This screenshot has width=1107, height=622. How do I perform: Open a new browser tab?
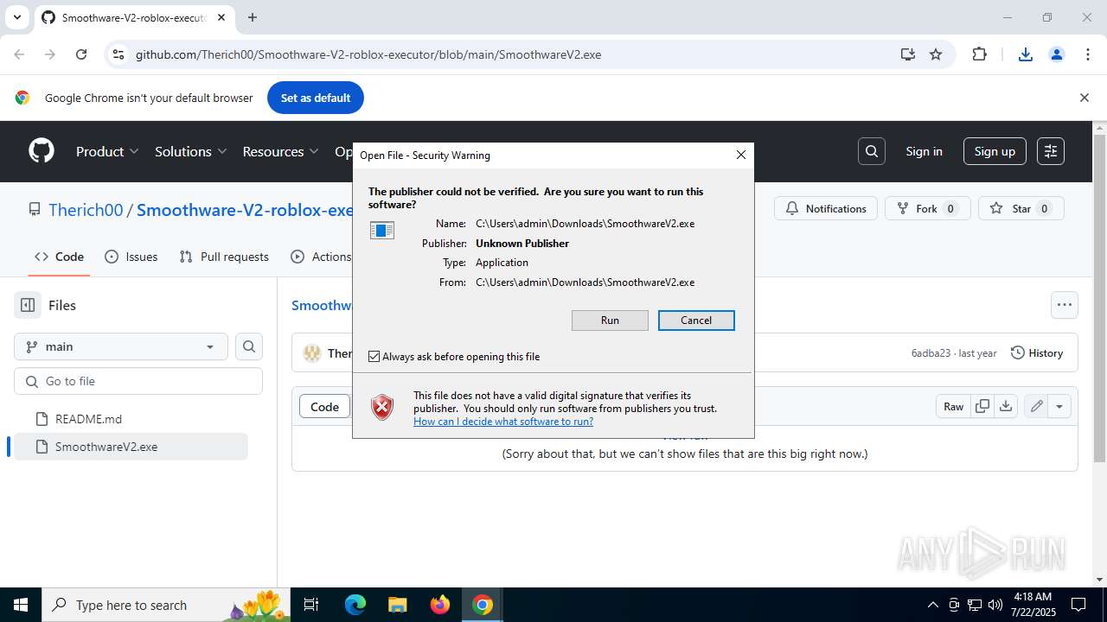[x=253, y=17]
